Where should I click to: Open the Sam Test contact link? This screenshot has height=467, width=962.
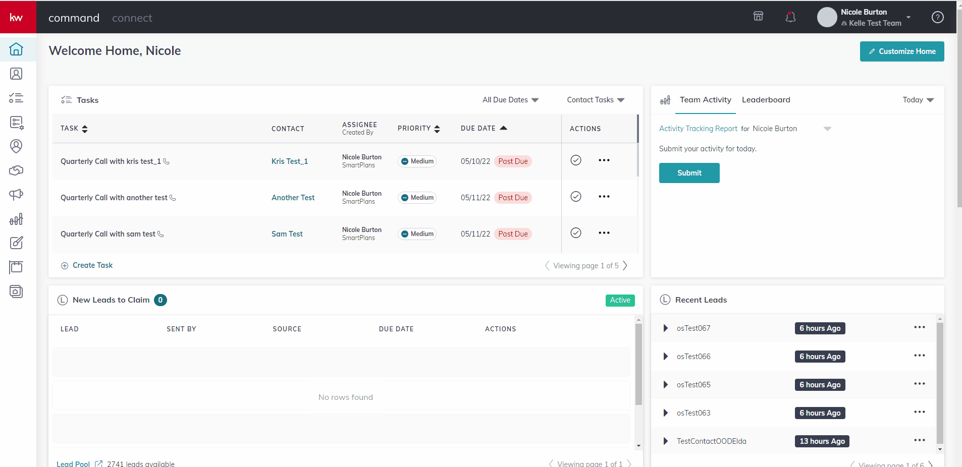pyautogui.click(x=287, y=234)
